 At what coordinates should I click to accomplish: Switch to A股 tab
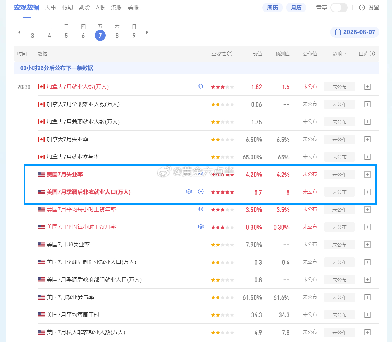point(100,8)
